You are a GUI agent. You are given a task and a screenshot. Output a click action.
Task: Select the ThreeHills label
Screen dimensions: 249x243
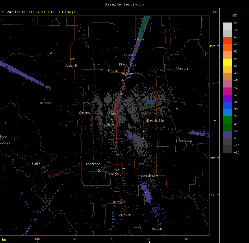point(155,121)
